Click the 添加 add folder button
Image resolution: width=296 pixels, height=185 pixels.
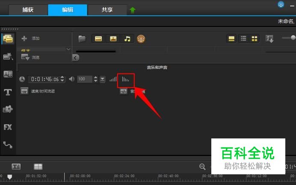point(30,38)
